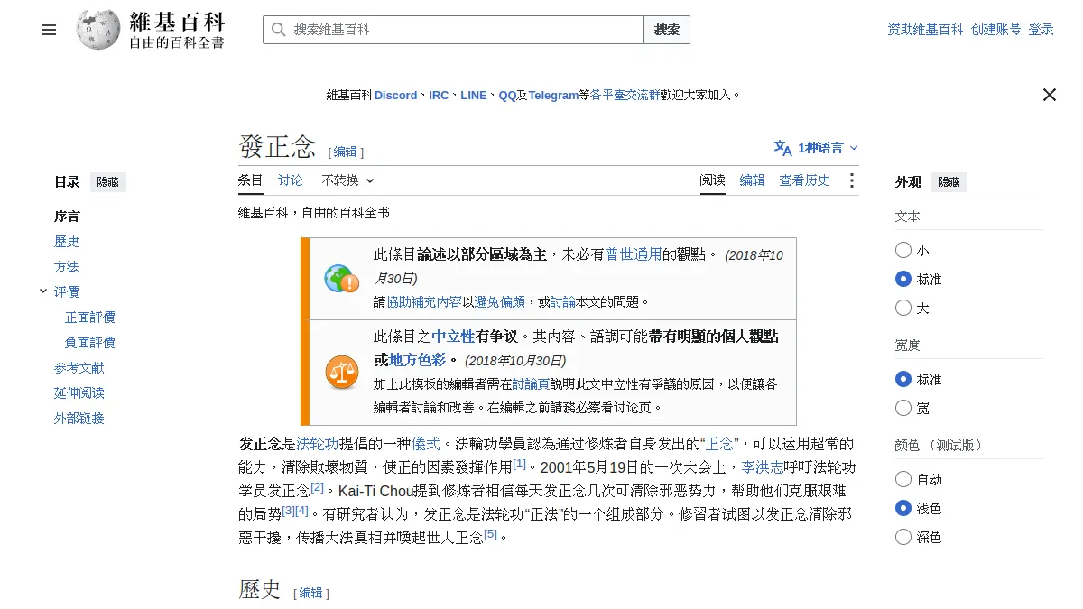
Task: Open the 中立性 link
Action: point(453,337)
